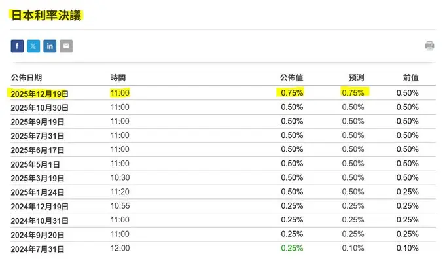Screen dimensions: 445x265
Task: Click the green 0.25% actual value
Action: coord(292,248)
